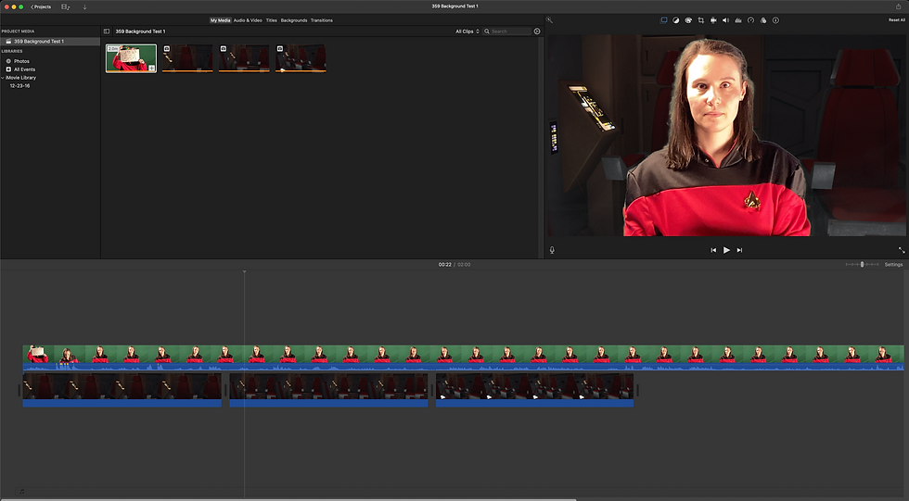This screenshot has width=909, height=501.
Task: Open the Backgrounds tab
Action: pos(294,20)
